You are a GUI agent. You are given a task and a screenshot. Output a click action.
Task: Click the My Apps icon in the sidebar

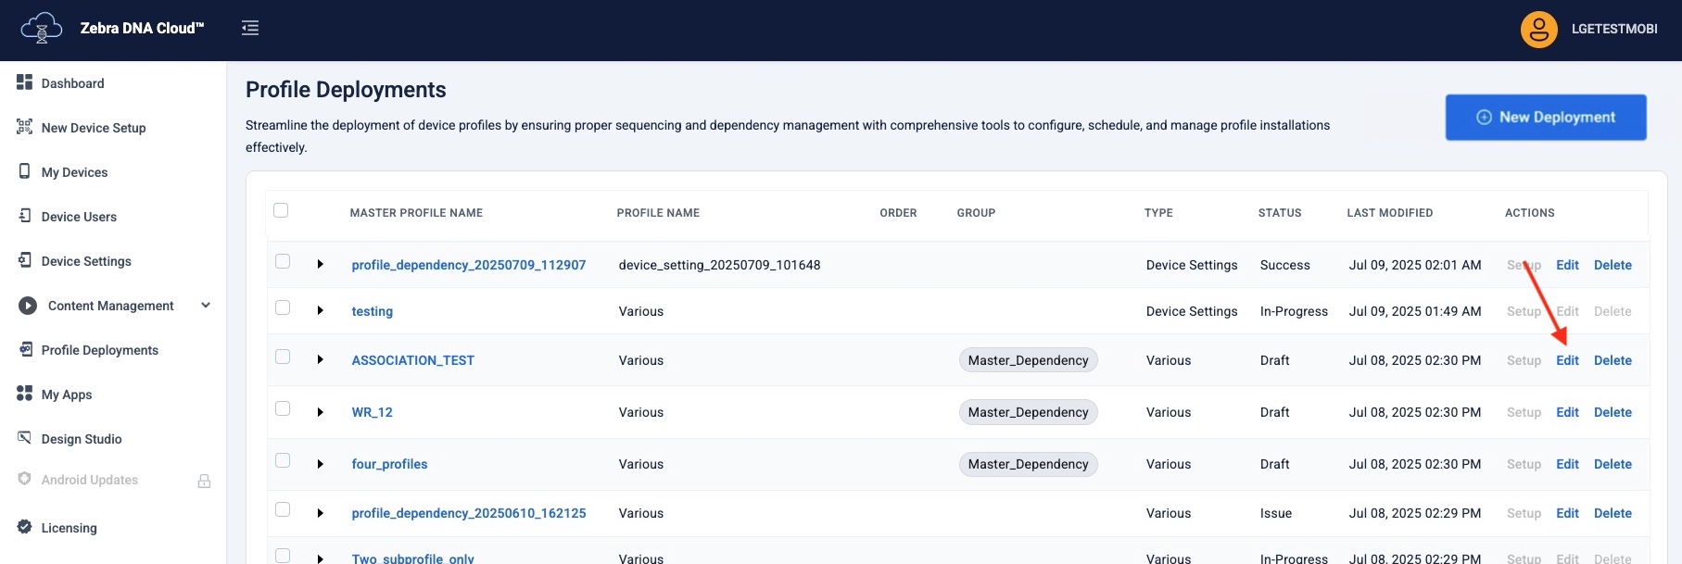point(25,394)
